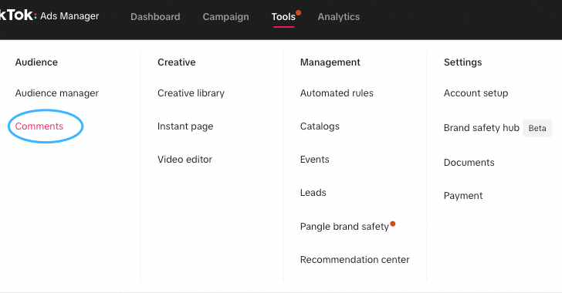Select Leads under Management
Viewport: 562px width, 293px height.
pos(313,193)
